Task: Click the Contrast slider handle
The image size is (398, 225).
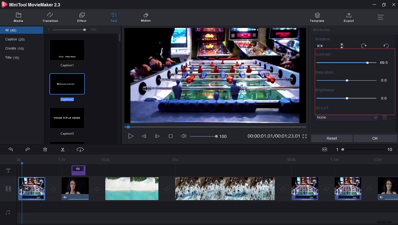Action: pyautogui.click(x=367, y=62)
